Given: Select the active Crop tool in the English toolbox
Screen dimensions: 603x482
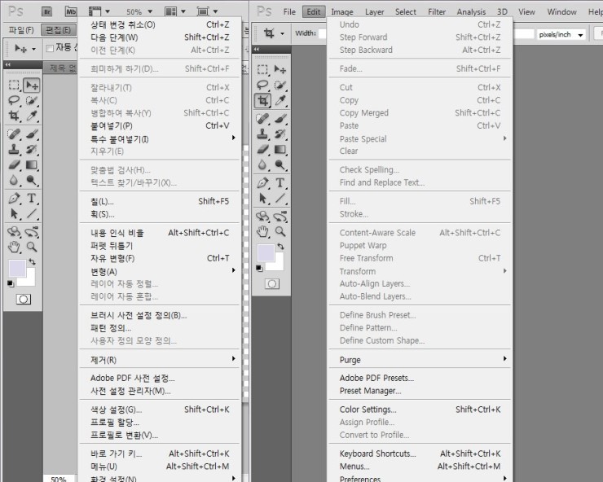Looking at the screenshot, I should click(262, 101).
